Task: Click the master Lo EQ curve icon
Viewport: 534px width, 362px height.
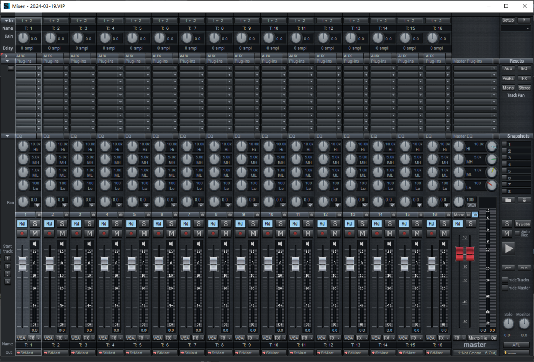Action: (491, 185)
